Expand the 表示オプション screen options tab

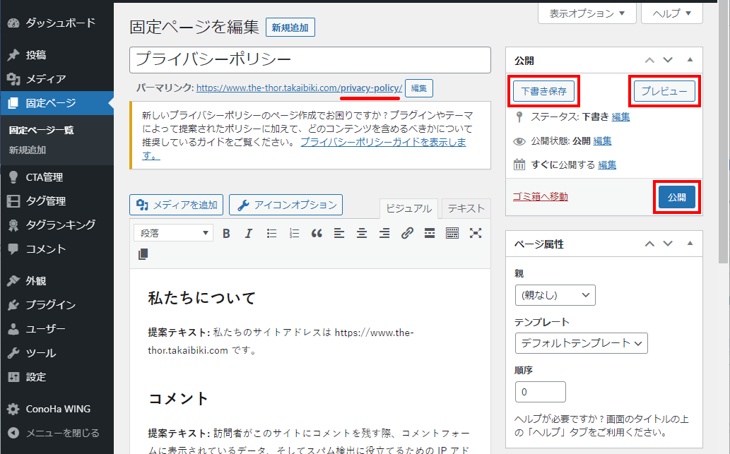point(587,13)
